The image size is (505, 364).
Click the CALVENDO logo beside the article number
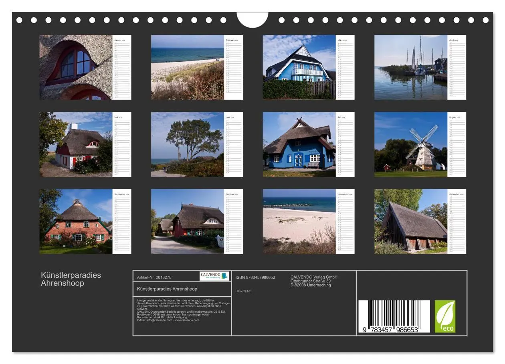click(x=214, y=276)
